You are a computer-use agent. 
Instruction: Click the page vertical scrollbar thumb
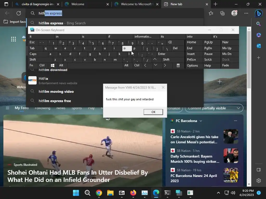point(249,60)
